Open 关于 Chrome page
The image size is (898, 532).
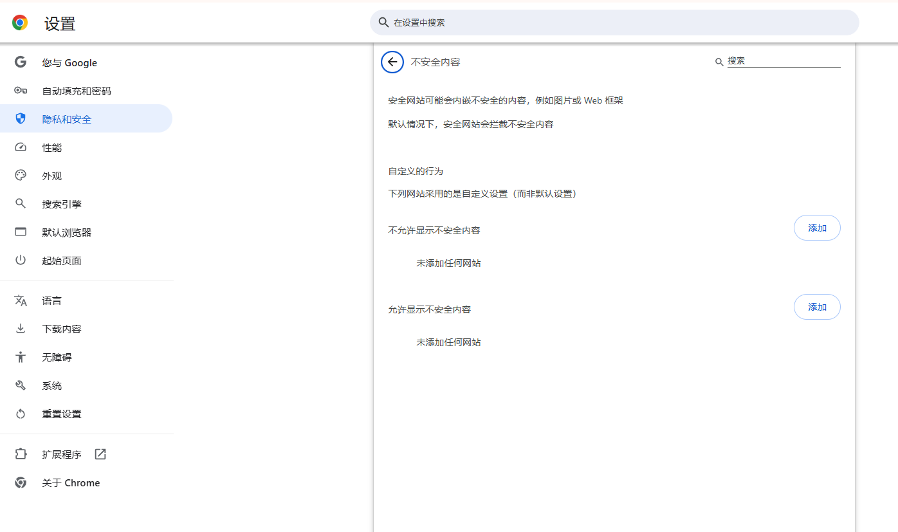tap(86, 482)
